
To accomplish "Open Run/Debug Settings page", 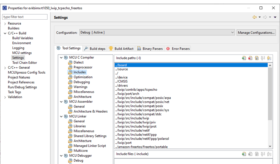I will click(22, 87).
